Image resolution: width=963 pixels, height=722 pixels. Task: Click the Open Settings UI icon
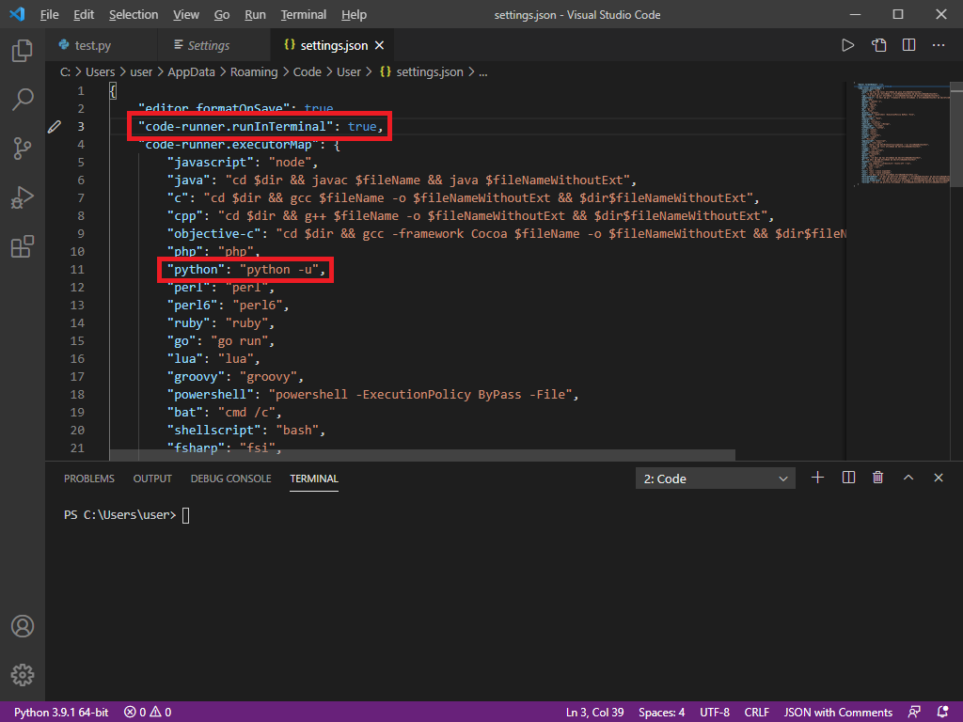[879, 45]
